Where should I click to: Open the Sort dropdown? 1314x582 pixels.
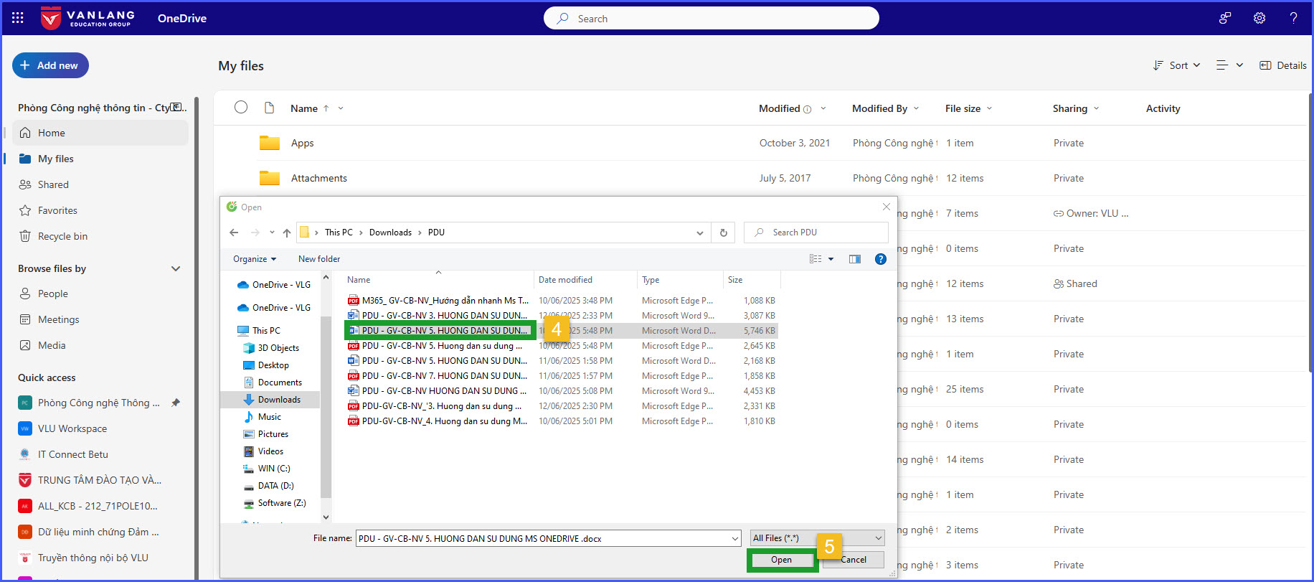coord(1176,65)
